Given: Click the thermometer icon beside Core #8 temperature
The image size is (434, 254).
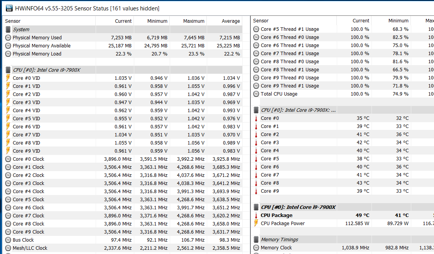Looking at the screenshot, I should point(256,183).
